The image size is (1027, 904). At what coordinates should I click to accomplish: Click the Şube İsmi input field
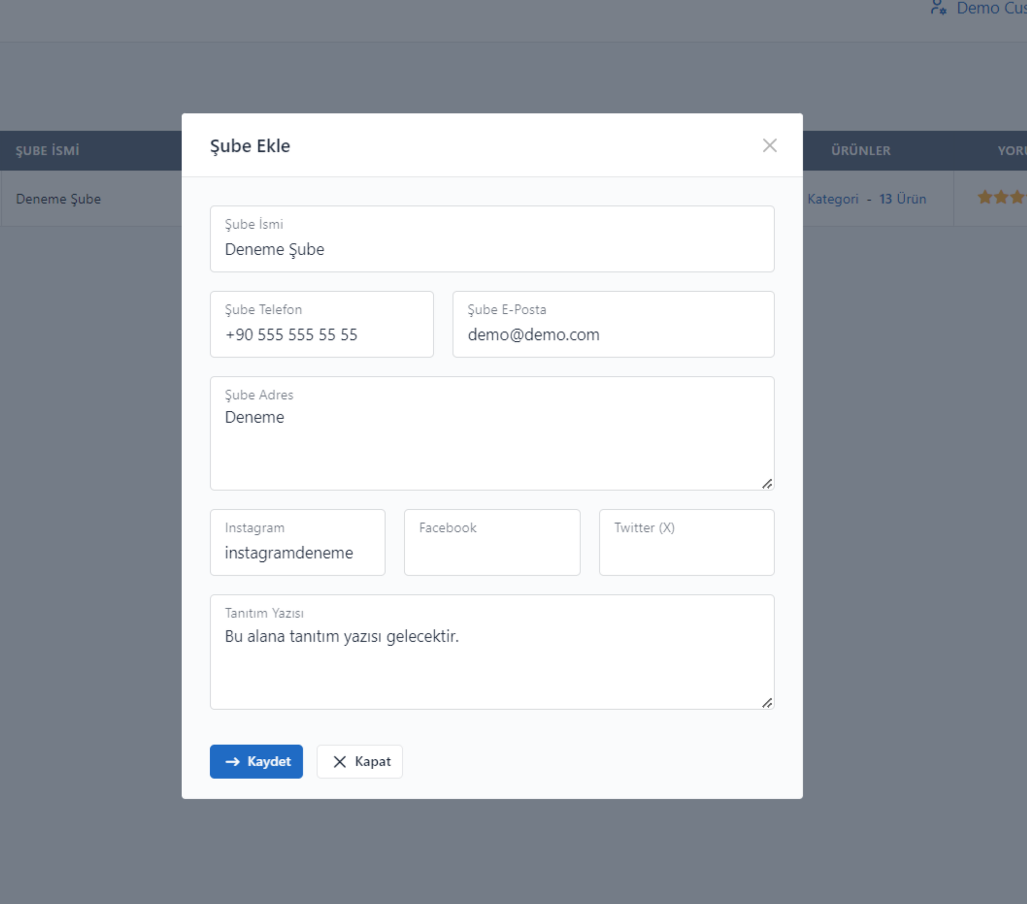click(492, 239)
